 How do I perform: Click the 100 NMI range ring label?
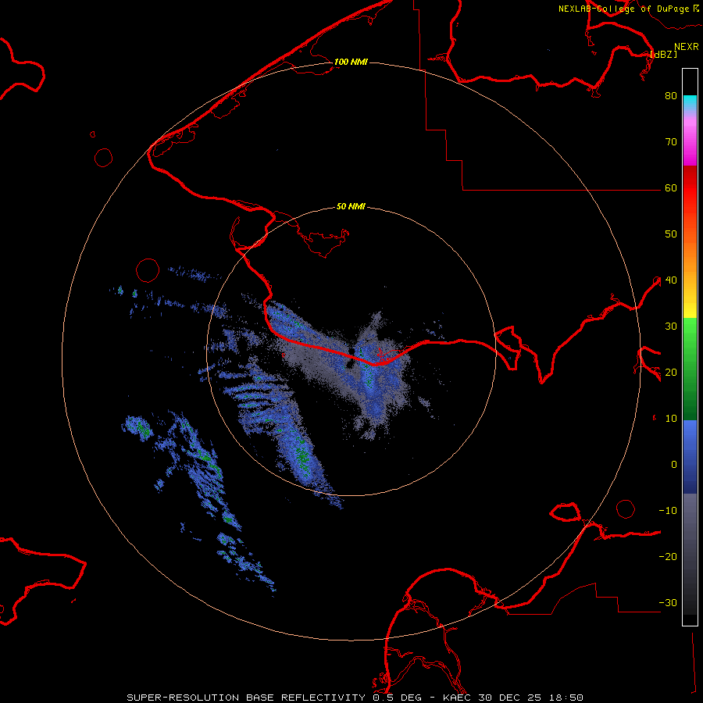coord(351,62)
